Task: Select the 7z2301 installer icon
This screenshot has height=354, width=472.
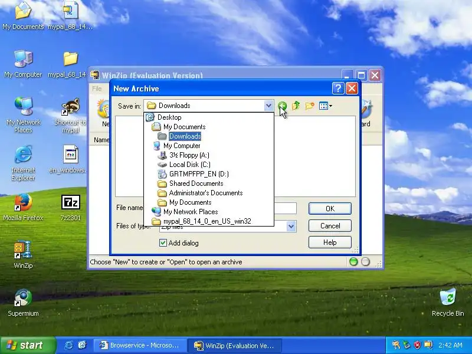Action: point(70,208)
